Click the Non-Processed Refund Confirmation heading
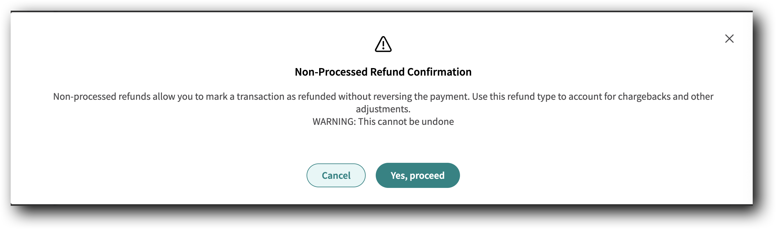This screenshot has width=776, height=229. click(383, 72)
